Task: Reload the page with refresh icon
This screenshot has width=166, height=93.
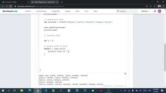Action: click(10, 6)
